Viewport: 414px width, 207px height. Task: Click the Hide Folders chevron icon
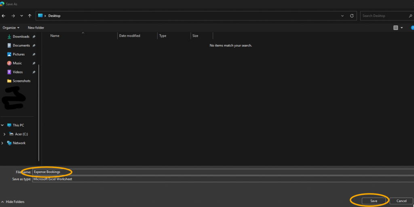click(2, 202)
